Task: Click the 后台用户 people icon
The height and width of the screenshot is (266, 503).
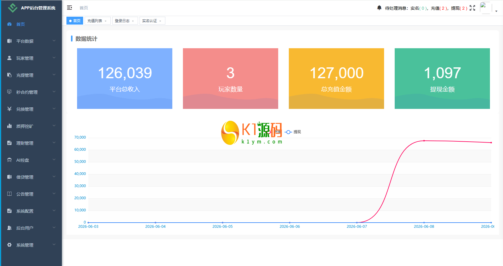Action: 9,228
